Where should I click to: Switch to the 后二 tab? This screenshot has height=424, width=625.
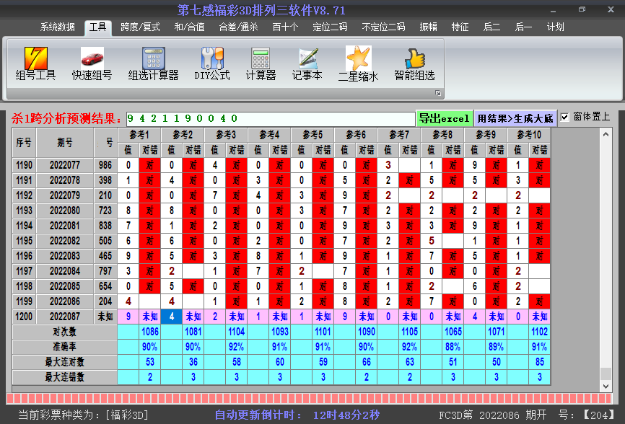[491, 27]
